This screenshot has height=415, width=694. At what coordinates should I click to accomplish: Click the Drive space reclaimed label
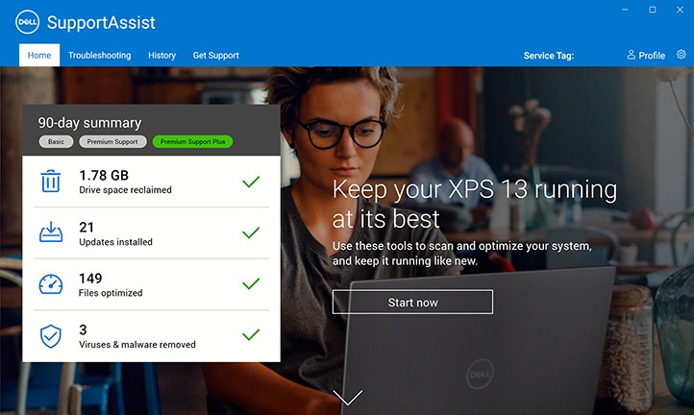point(125,190)
